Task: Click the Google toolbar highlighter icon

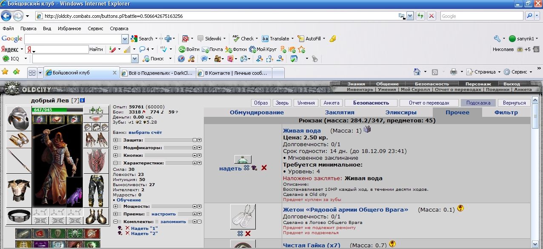Action: coord(333,38)
